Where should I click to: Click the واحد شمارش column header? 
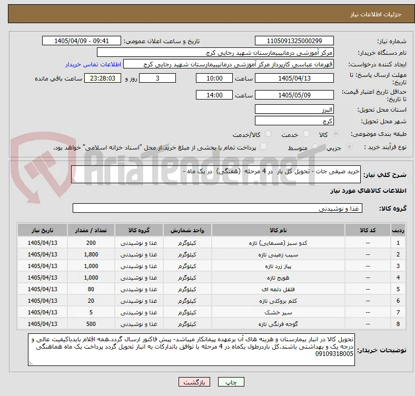[187, 230]
